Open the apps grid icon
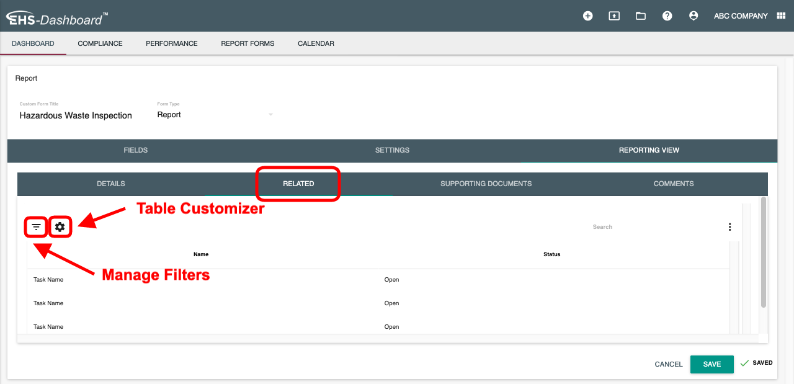 [781, 16]
